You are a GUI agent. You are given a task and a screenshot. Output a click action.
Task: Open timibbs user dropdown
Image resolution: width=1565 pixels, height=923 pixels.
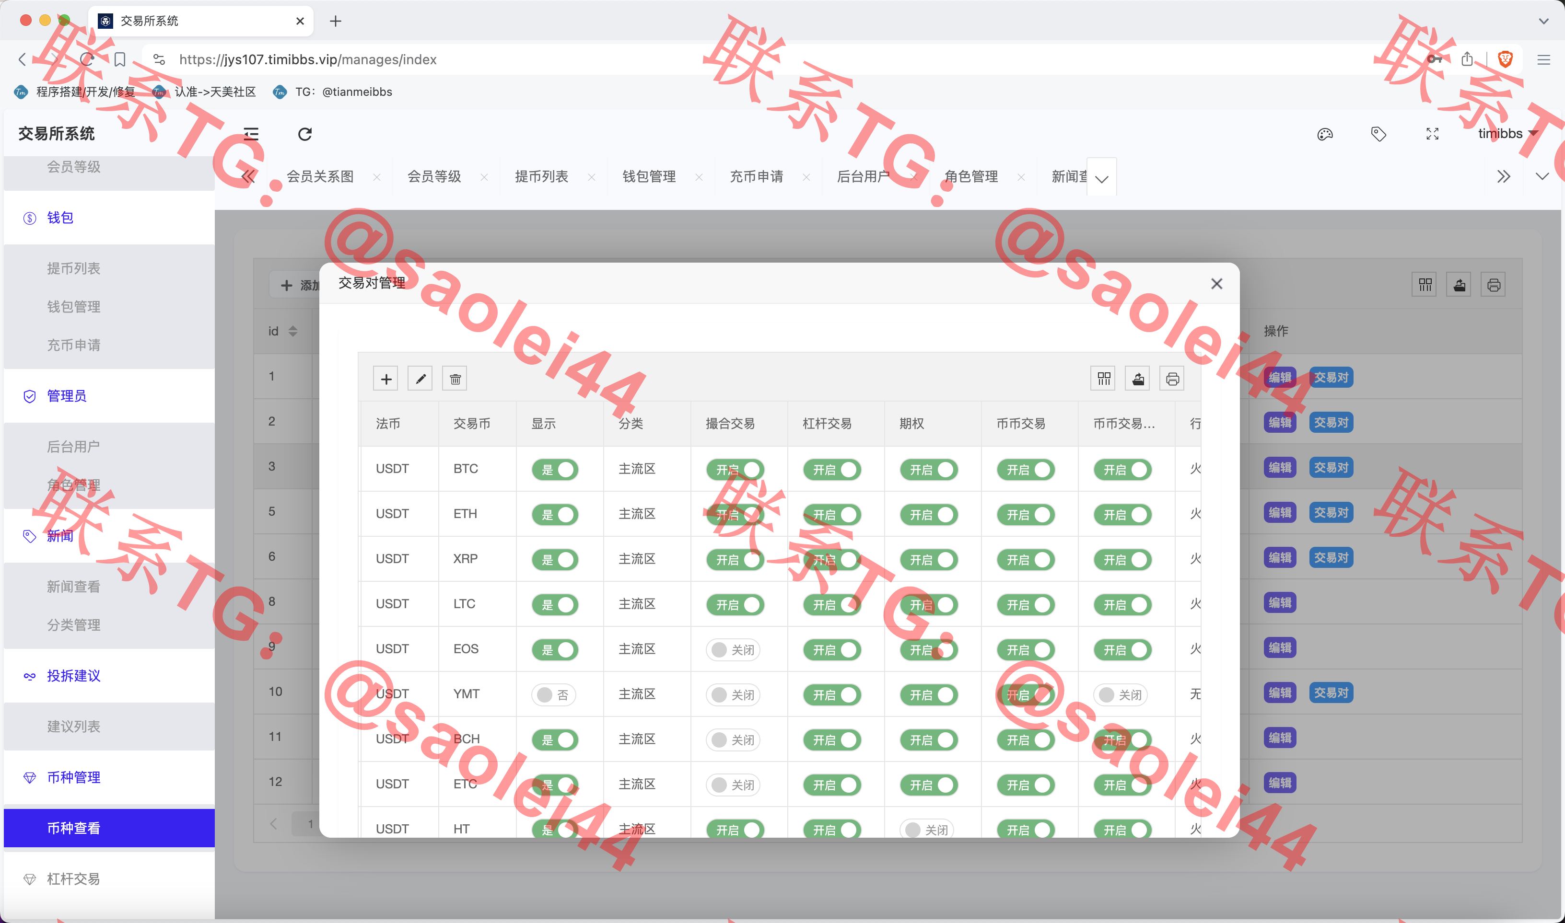pos(1508,133)
